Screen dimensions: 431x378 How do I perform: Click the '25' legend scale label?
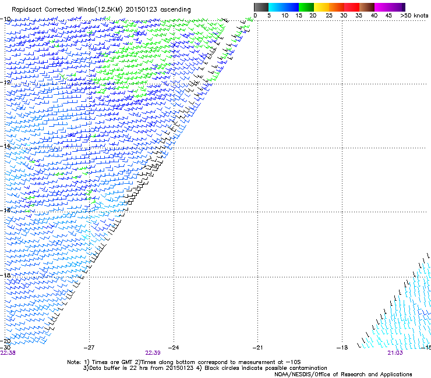point(329,16)
